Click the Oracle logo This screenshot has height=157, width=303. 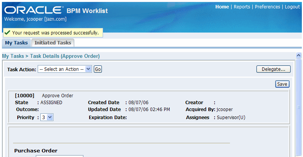34,10
